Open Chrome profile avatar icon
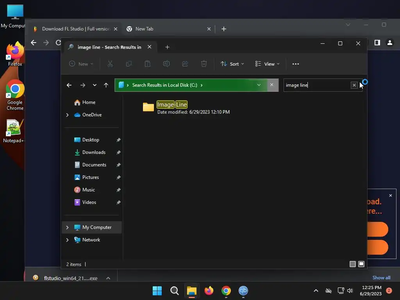Viewport: 400px width, 300px height. coord(389,43)
